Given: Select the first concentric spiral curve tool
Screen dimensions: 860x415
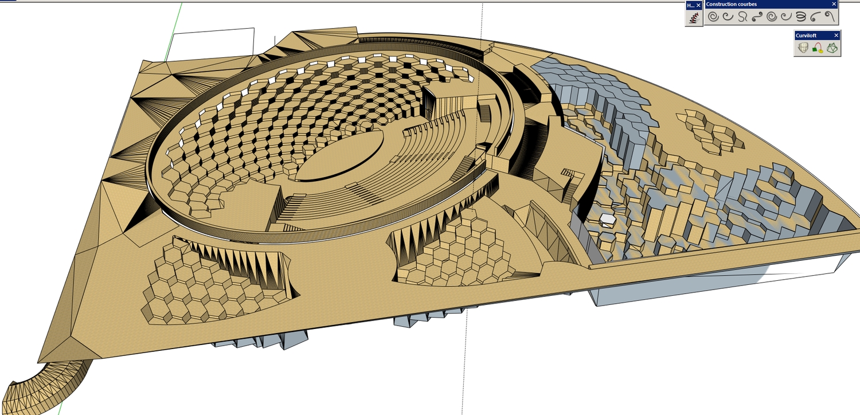Looking at the screenshot, I should 713,17.
